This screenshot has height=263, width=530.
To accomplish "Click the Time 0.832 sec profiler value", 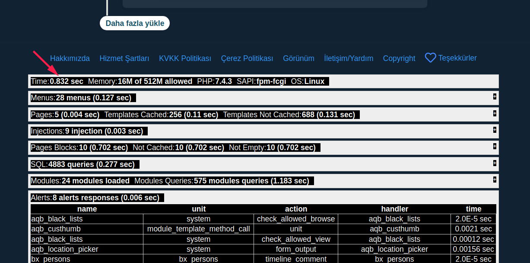I will point(66,81).
